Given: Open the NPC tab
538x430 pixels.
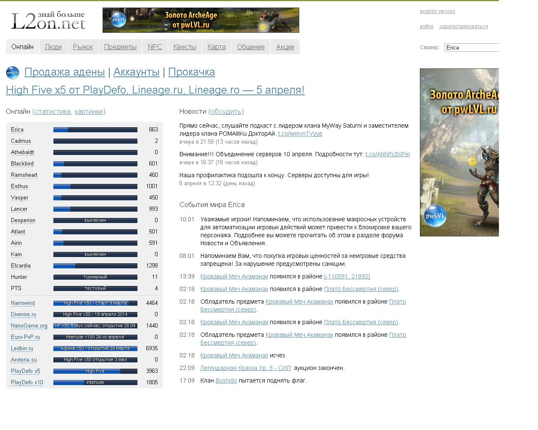Looking at the screenshot, I should coord(155,47).
